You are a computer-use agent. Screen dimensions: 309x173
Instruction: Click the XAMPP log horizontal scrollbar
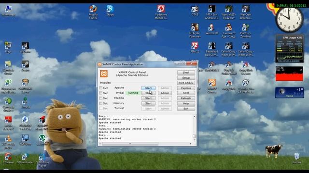click(130, 144)
